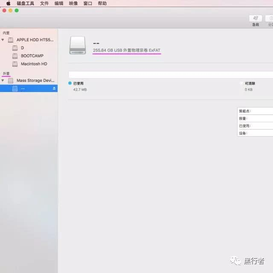Select the D volume in sidebar
The image size is (273, 273).
[22, 48]
